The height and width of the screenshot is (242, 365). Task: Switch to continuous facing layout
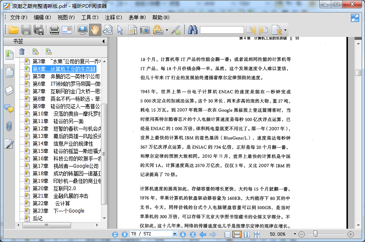coord(257,235)
